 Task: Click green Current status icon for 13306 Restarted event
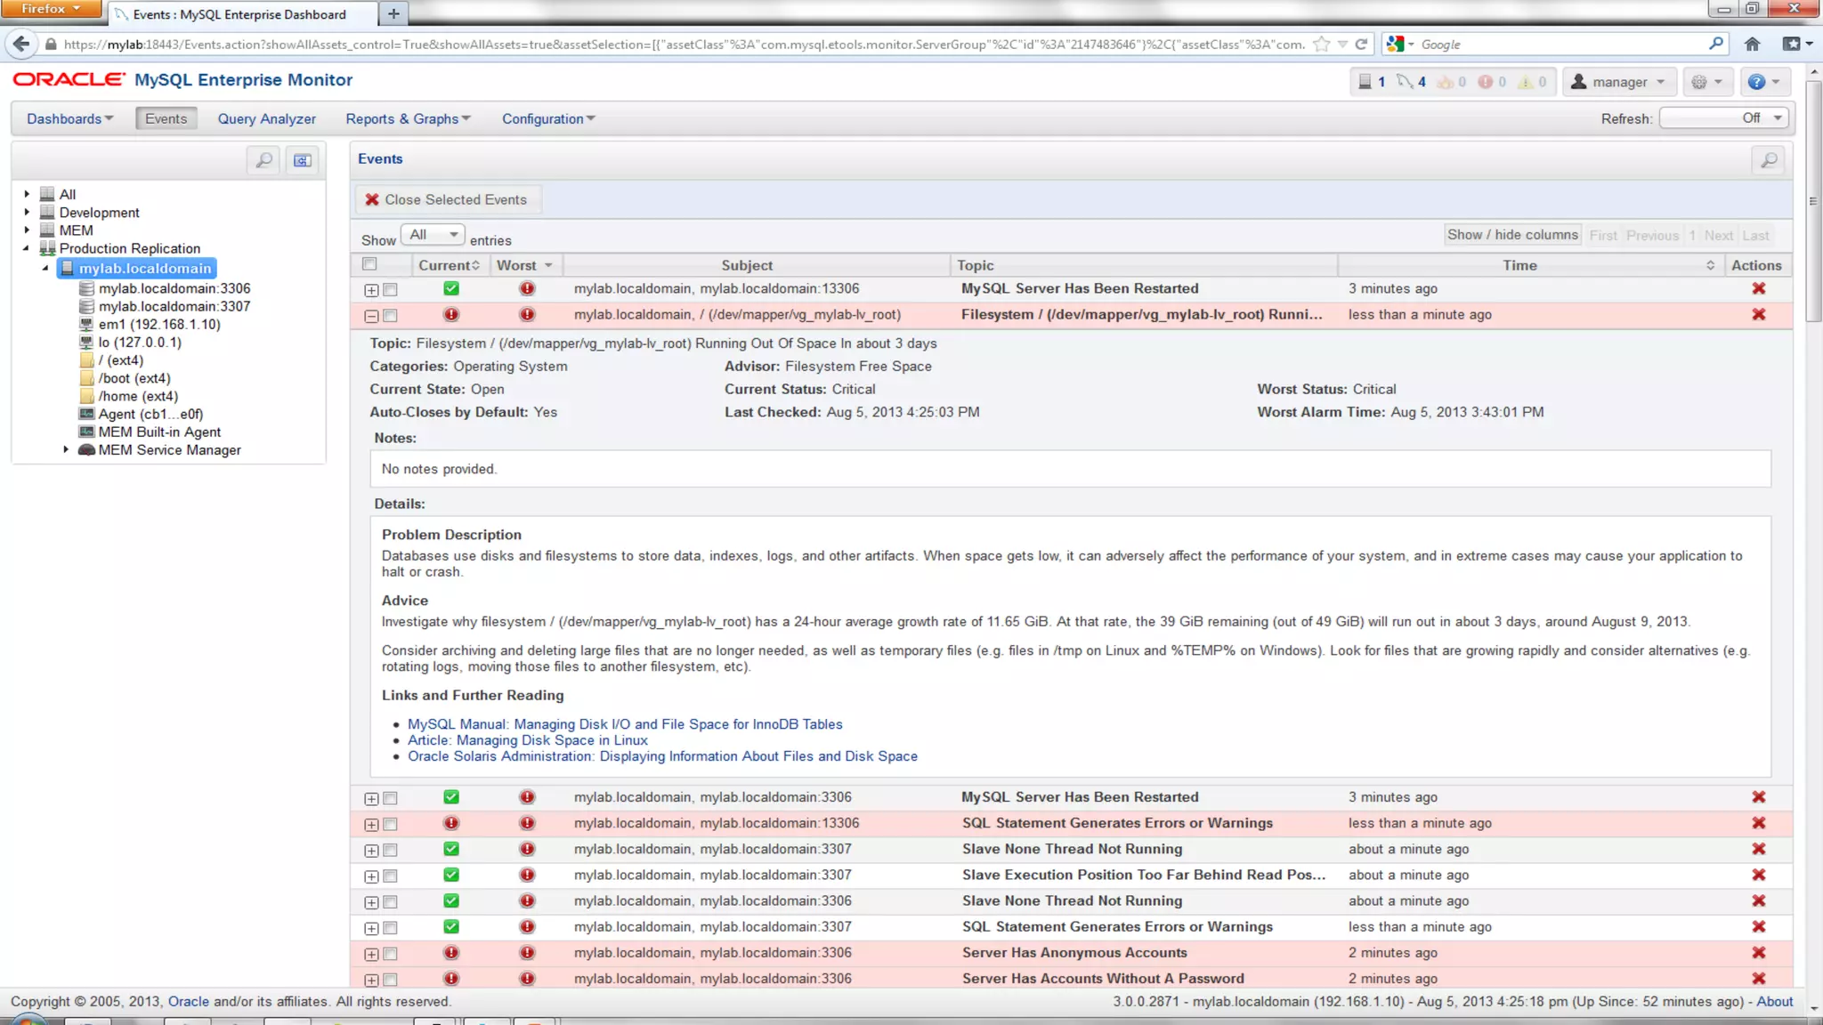(x=451, y=288)
